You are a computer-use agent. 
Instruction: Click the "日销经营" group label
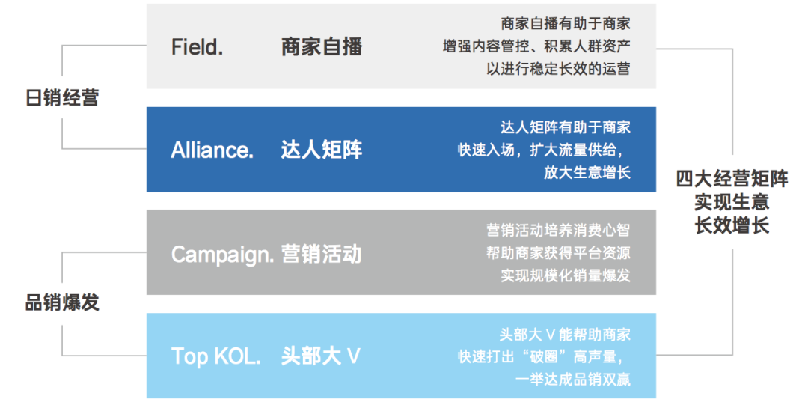(62, 97)
